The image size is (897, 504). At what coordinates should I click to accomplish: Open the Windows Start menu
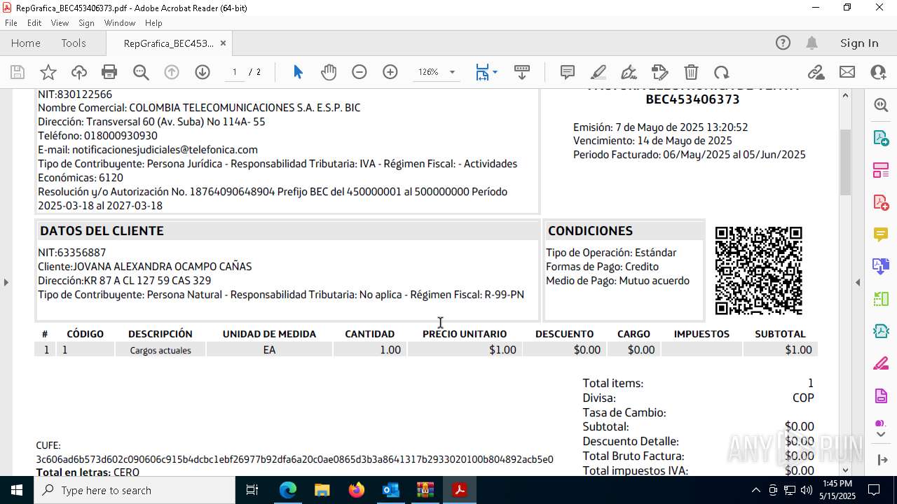[17, 490]
